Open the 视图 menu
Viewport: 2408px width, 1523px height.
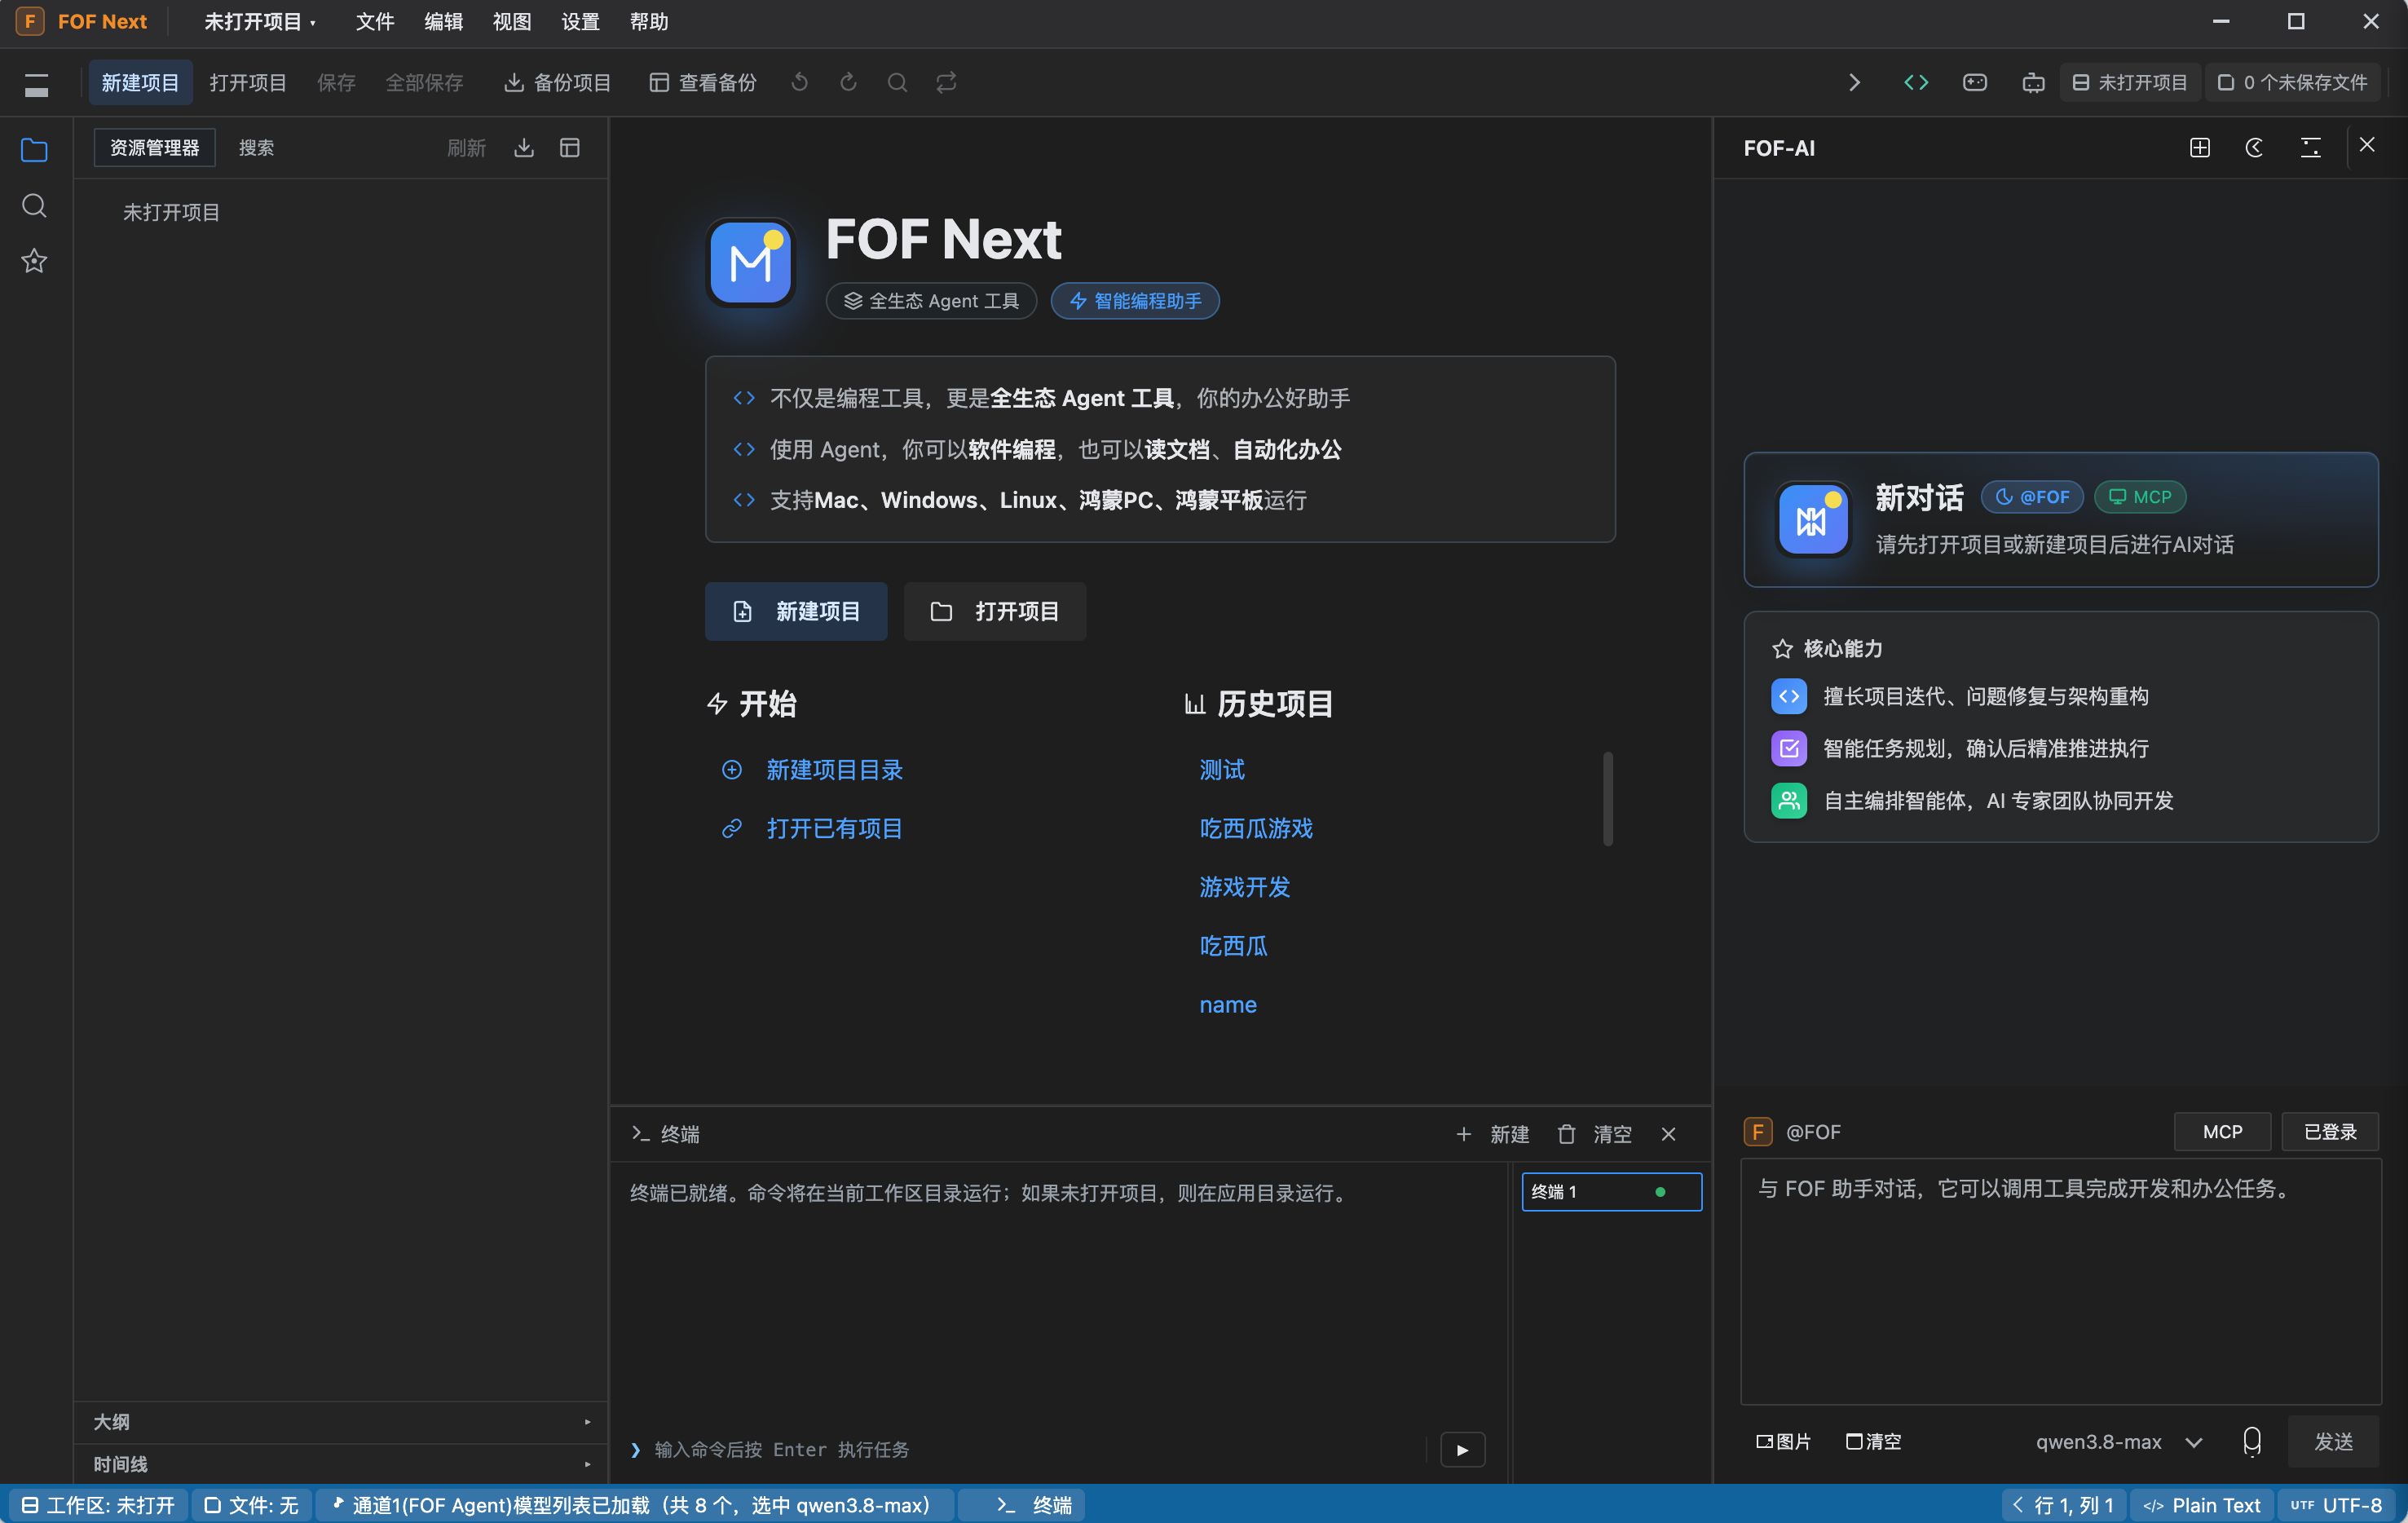tap(512, 21)
